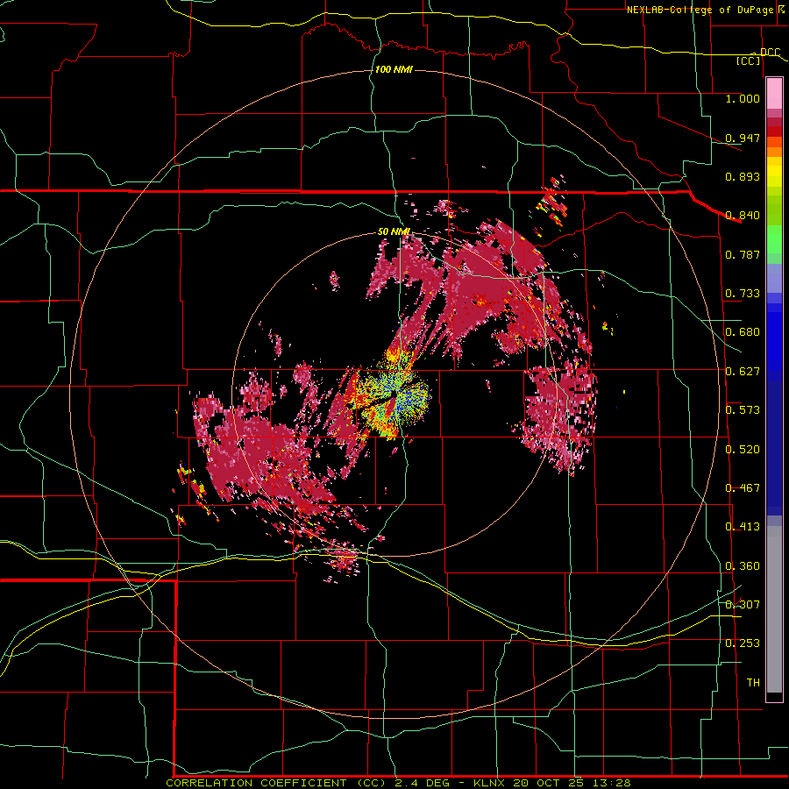Click the [CC] units label
Screen dimensions: 789x789
[749, 60]
